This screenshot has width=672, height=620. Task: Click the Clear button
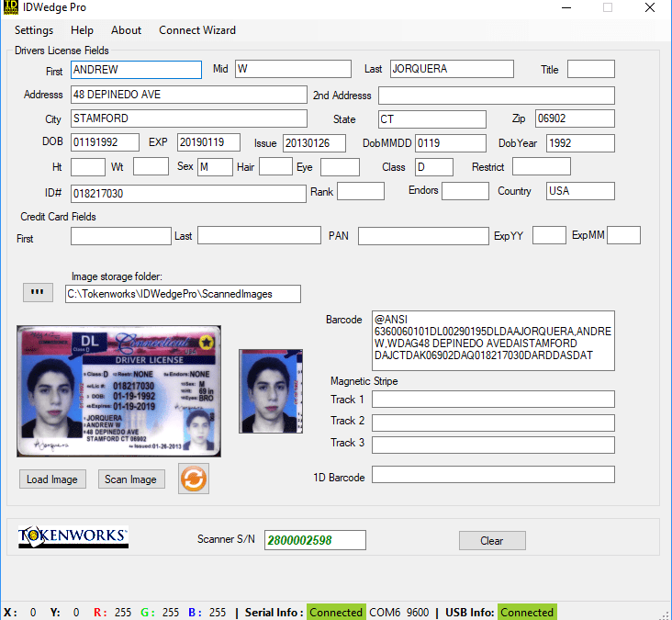(492, 541)
